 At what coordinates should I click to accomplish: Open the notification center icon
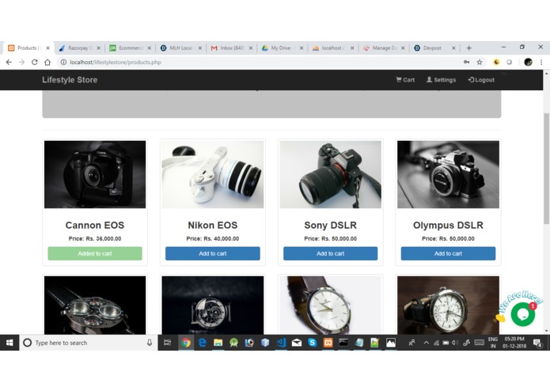(537, 343)
